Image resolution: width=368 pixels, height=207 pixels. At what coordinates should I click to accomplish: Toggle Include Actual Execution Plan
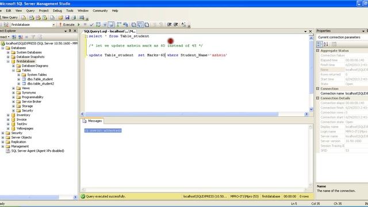point(119,25)
